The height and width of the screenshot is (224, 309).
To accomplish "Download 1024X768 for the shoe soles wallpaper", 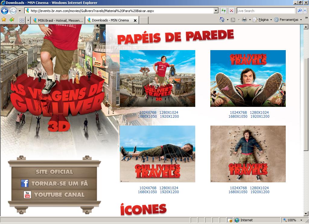I will click(238, 112).
